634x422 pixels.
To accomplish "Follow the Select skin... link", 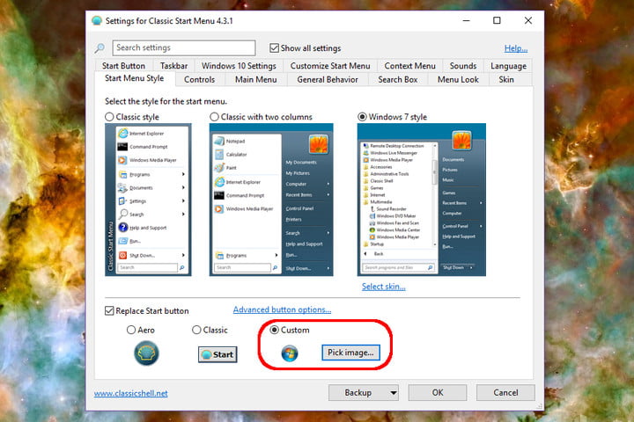I will 383,287.
